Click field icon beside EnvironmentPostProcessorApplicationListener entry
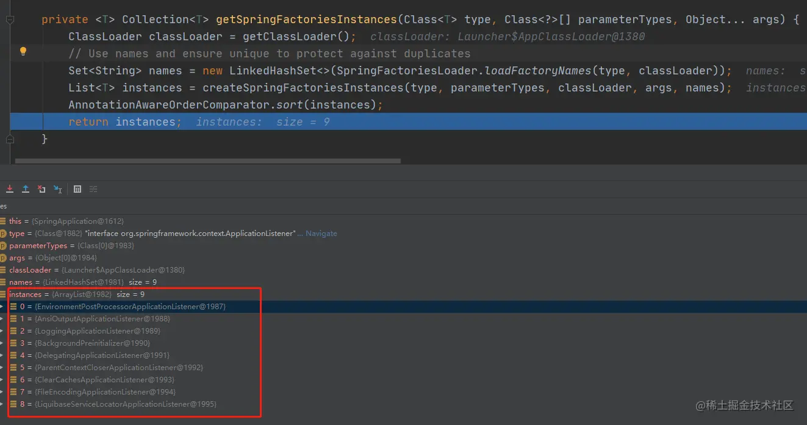 [x=13, y=307]
